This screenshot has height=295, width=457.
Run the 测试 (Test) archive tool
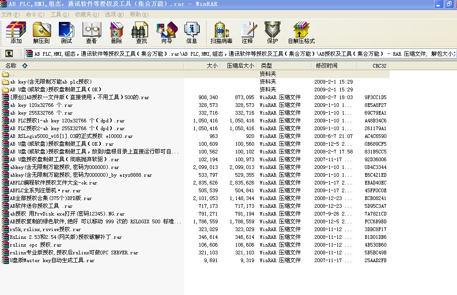(66, 32)
